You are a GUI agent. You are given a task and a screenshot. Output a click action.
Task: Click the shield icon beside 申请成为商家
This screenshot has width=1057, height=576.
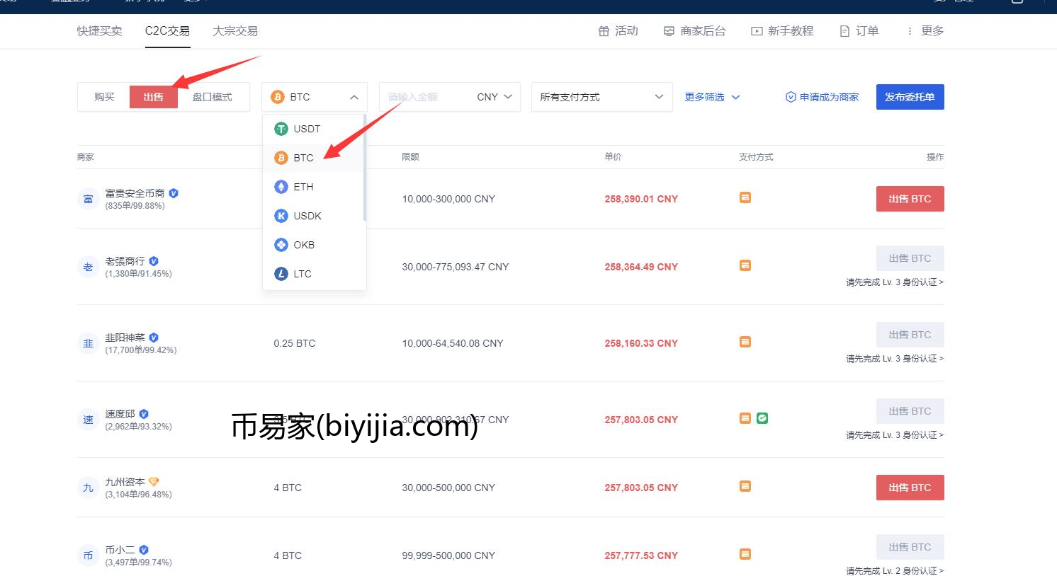(791, 97)
